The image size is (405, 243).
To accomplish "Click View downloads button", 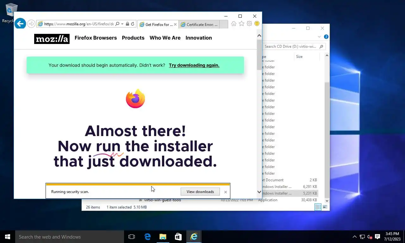I will point(200,191).
